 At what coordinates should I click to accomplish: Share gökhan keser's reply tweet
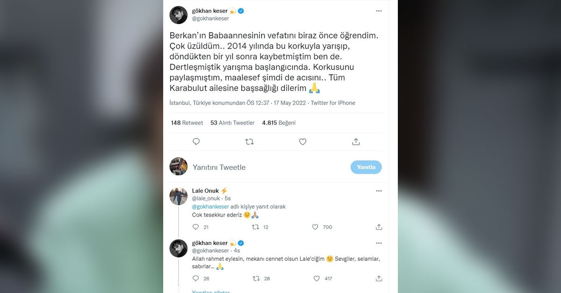click(379, 279)
